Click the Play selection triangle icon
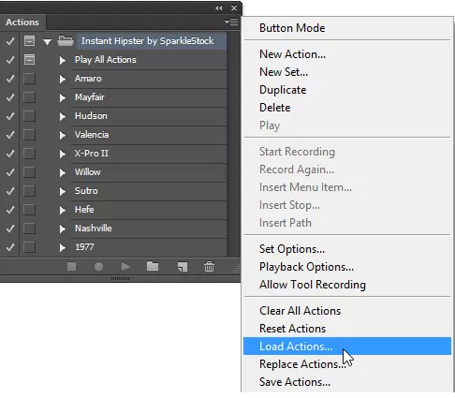The height and width of the screenshot is (398, 455). tap(125, 267)
